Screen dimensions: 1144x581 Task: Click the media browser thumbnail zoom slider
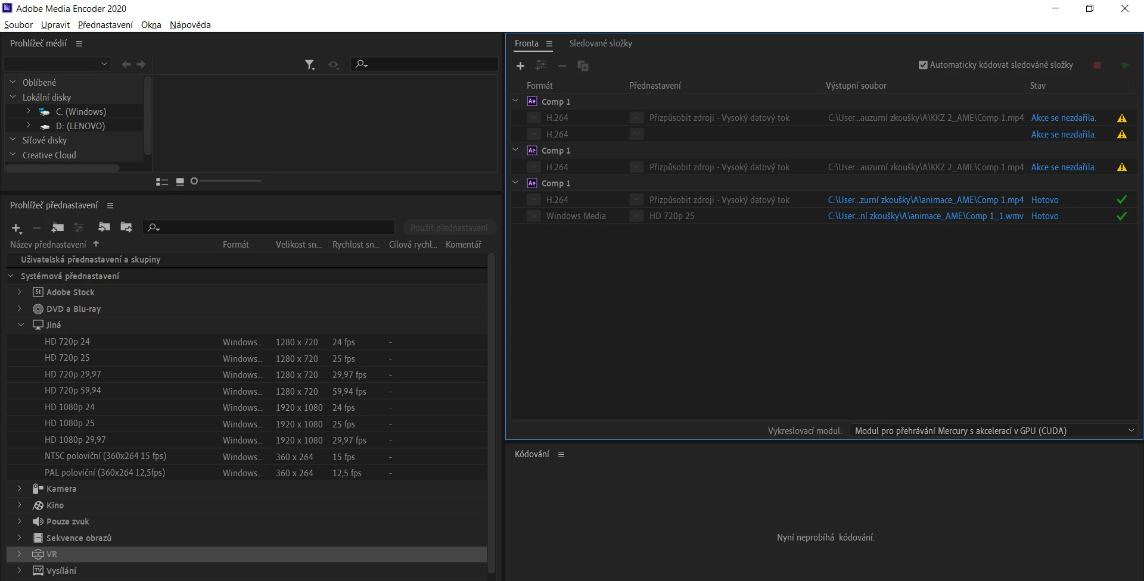point(227,181)
